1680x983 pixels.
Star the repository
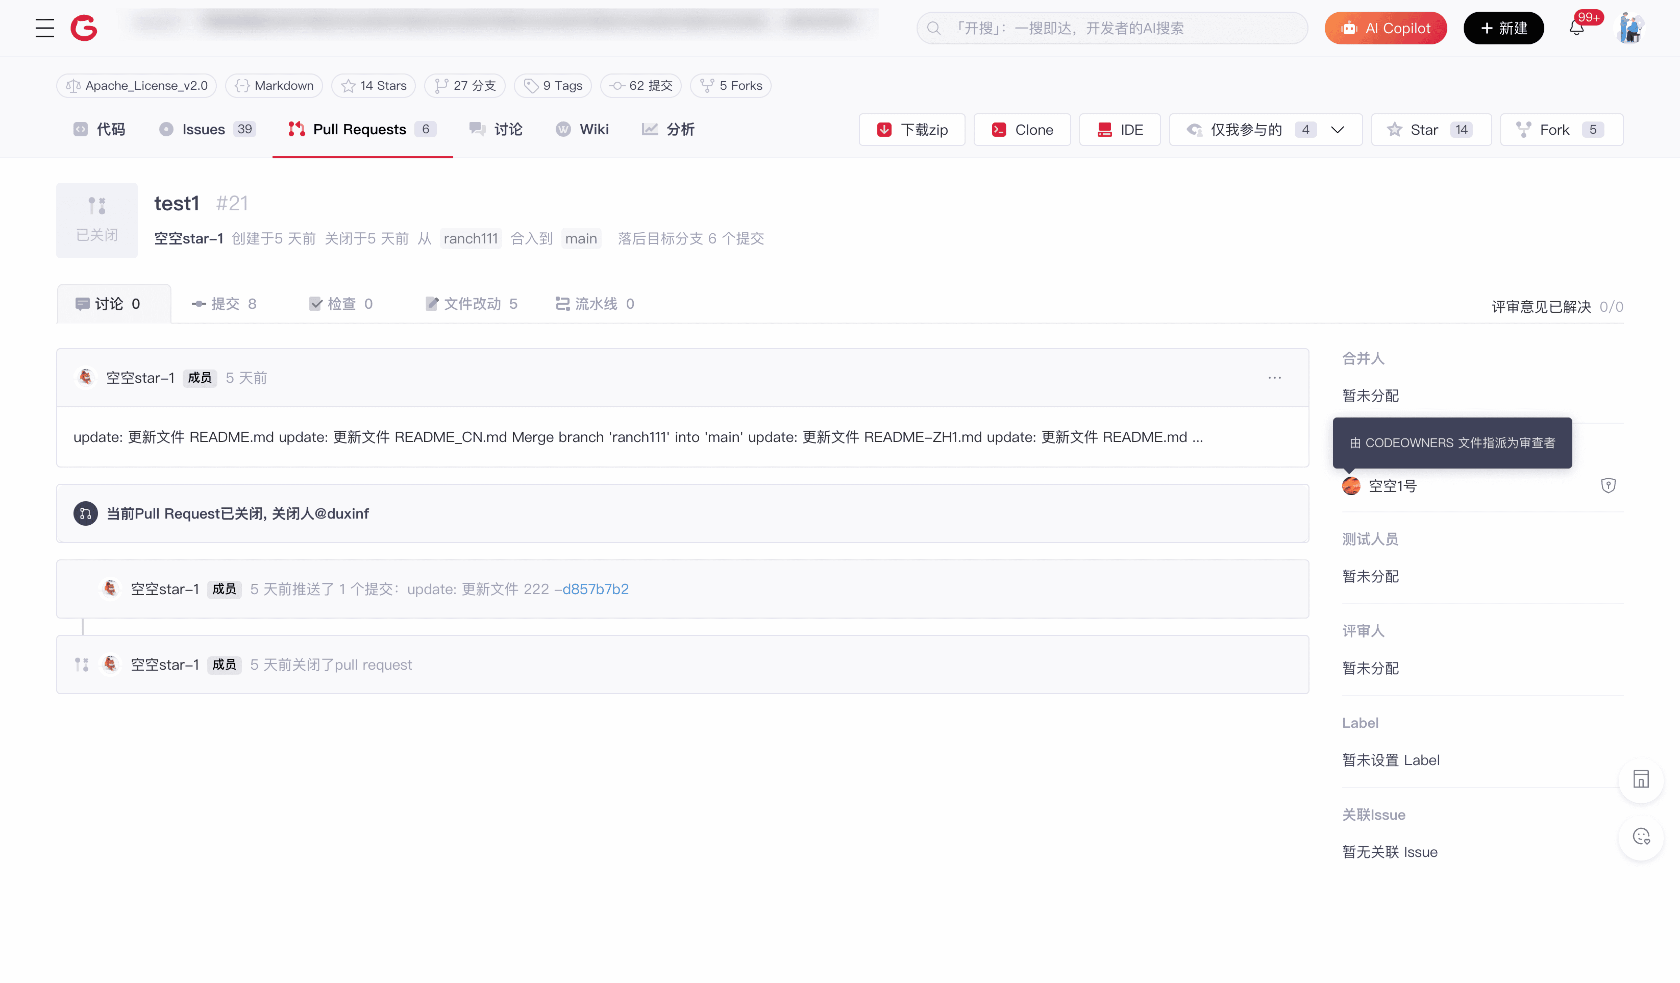[x=1431, y=129]
